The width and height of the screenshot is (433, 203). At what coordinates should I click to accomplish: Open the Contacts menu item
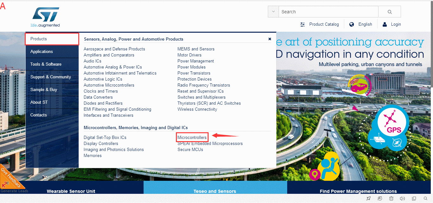coord(52,115)
